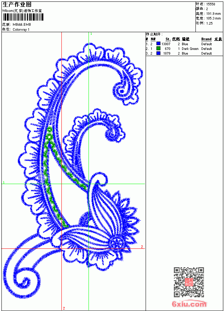The height and width of the screenshot is (311, 224).
Task: Click the 6xiu.com watermark logo
Action: 189,303
